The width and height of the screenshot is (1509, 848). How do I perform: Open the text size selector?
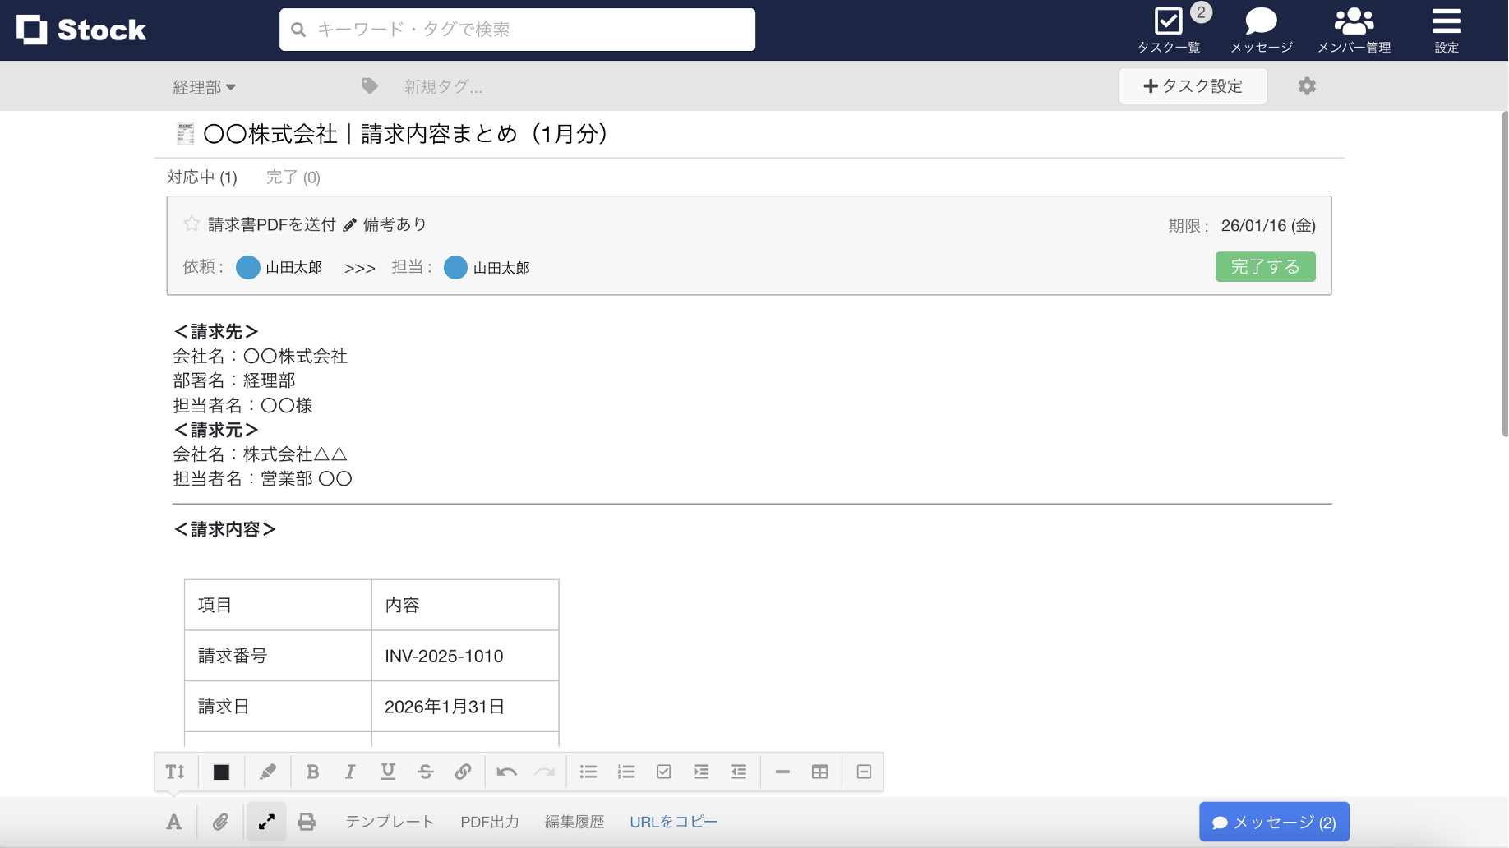point(174,772)
